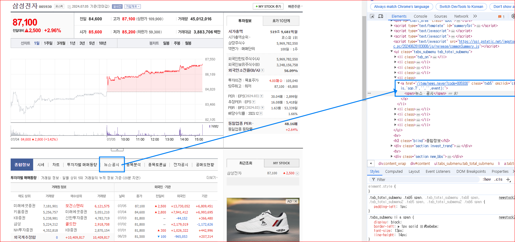515x242 pixels.
Task: Collapse the a href news.naver node
Action: (x=398, y=83)
